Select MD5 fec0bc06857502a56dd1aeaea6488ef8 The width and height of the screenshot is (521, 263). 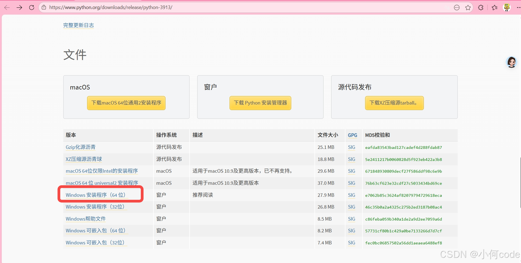(x=403, y=243)
